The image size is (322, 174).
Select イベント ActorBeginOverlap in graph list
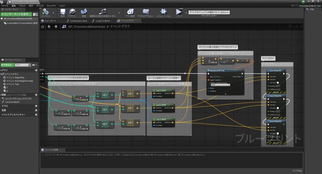tap(18, 81)
